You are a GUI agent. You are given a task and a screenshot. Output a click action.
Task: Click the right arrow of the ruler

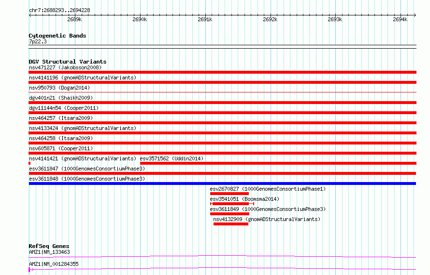coord(415,15)
